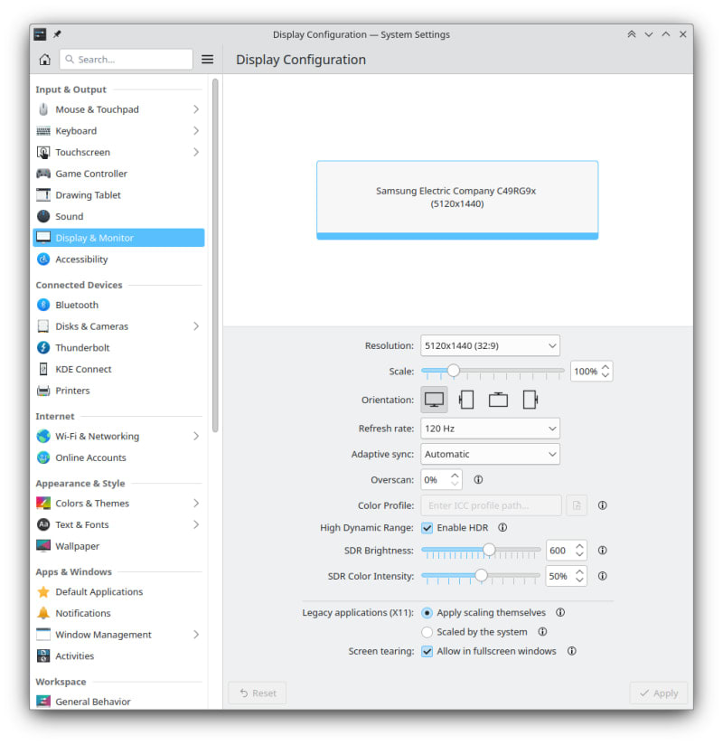Select the Scaled by the system option
The width and height of the screenshot is (723, 745).
427,632
